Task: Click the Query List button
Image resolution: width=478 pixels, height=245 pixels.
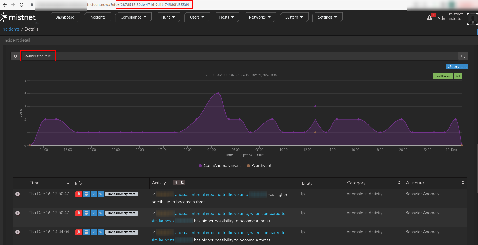Action: click(457, 67)
